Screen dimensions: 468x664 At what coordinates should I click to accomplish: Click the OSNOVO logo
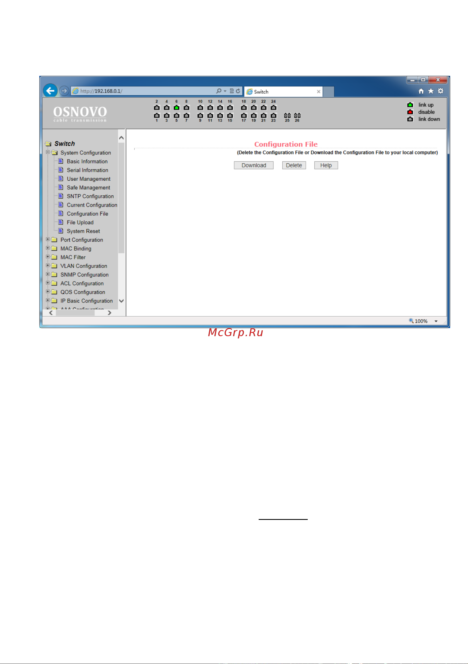(x=80, y=114)
